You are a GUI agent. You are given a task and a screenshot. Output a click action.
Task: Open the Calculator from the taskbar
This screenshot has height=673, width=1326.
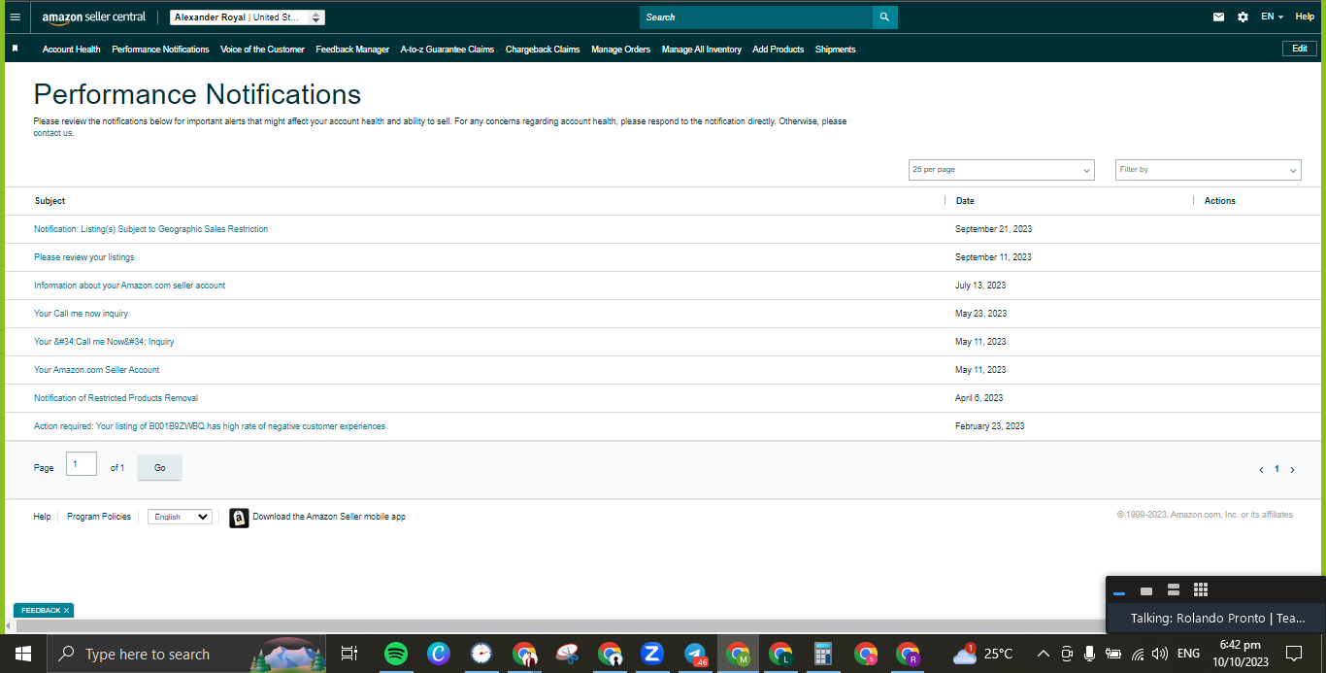pyautogui.click(x=823, y=654)
